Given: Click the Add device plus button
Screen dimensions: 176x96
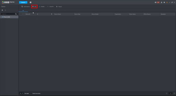Looking at the screenshot, I should (x=34, y=7).
